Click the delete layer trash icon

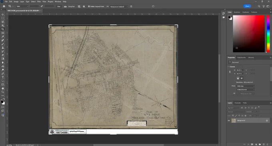(x=267, y=144)
